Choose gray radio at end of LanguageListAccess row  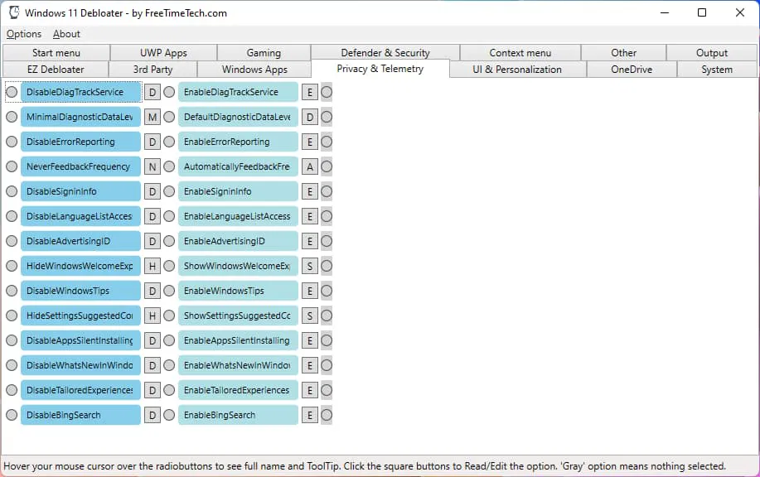327,216
